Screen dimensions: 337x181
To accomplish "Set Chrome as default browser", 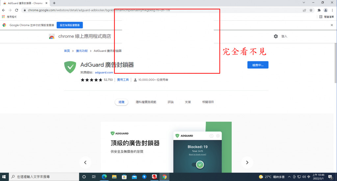I will [x=70, y=25].
